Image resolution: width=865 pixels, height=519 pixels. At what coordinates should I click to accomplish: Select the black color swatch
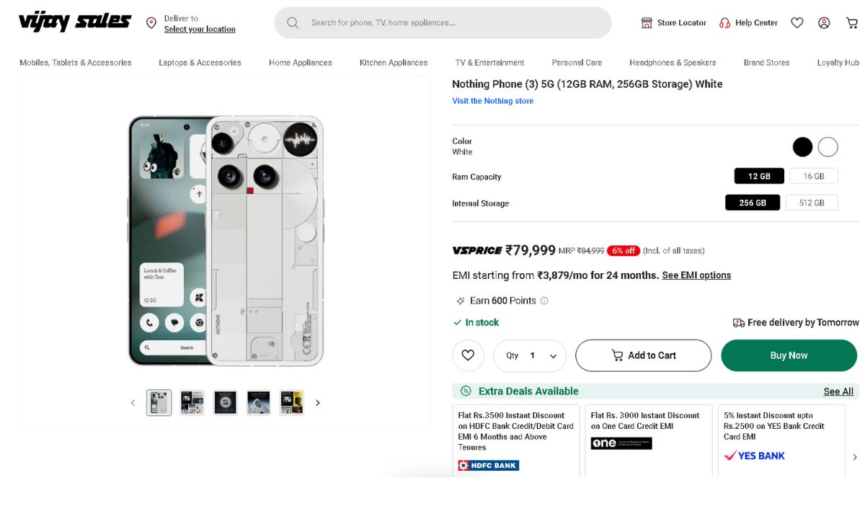tap(802, 147)
